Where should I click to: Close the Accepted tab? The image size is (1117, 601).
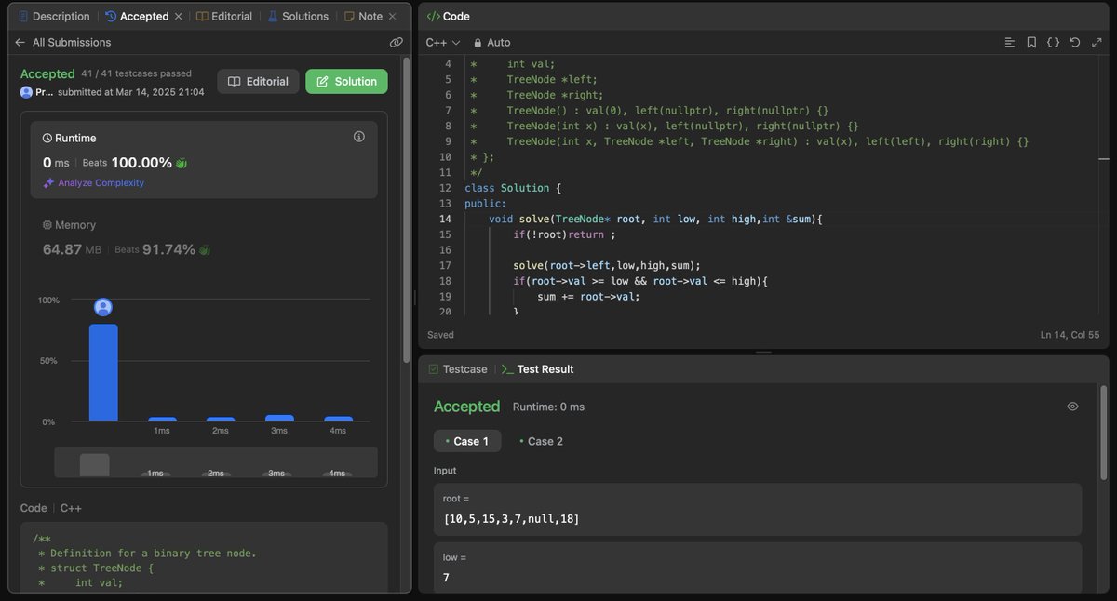pyautogui.click(x=180, y=16)
